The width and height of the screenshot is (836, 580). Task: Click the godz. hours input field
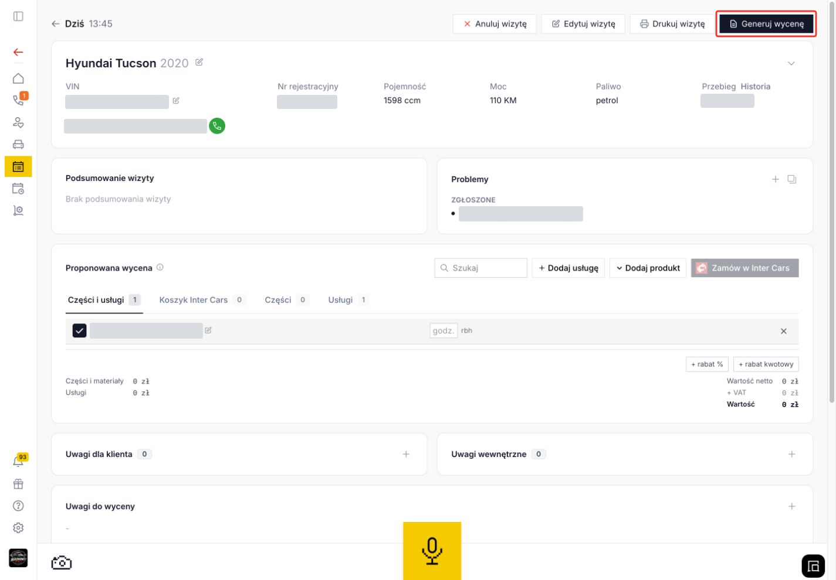[x=443, y=331]
